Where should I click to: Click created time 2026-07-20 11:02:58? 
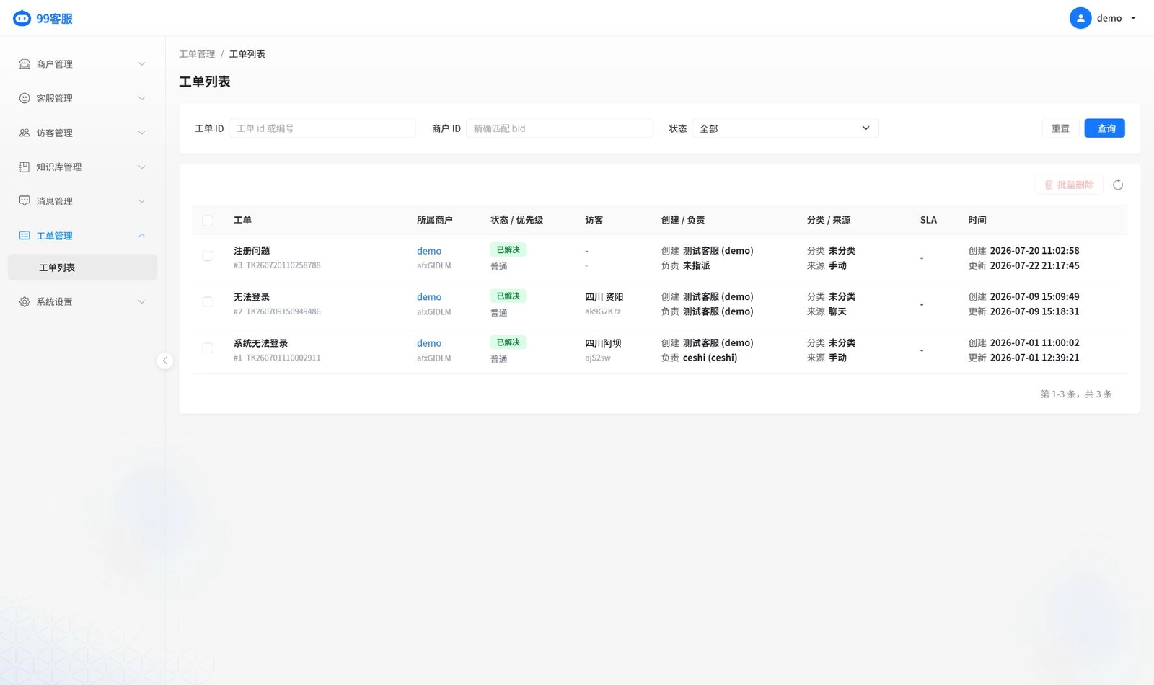(1034, 251)
